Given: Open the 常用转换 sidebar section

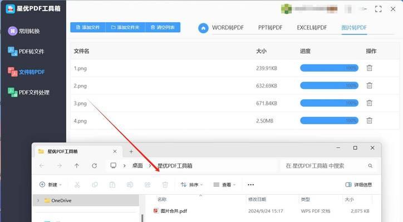Looking at the screenshot, I should [23, 31].
